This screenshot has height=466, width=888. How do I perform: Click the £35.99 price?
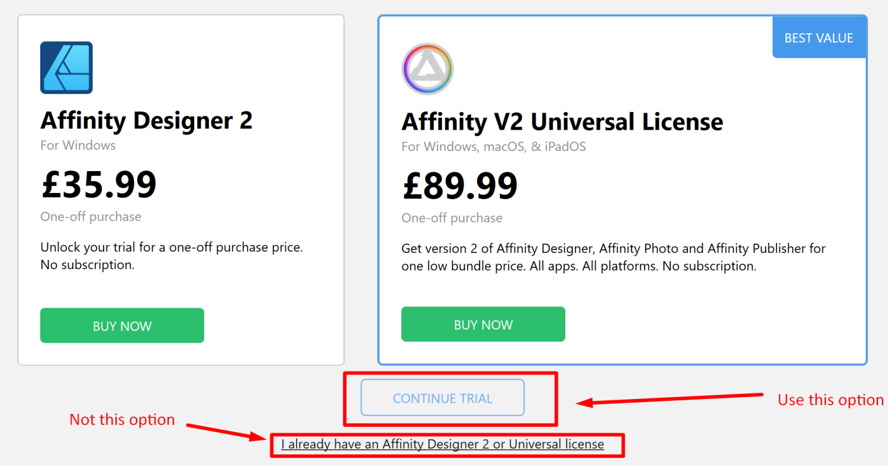(98, 184)
